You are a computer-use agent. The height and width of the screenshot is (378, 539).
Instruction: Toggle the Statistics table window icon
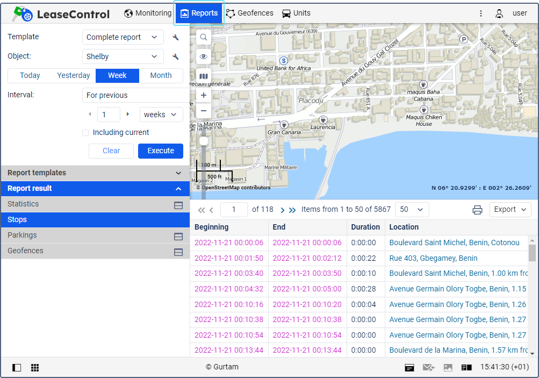[178, 205]
